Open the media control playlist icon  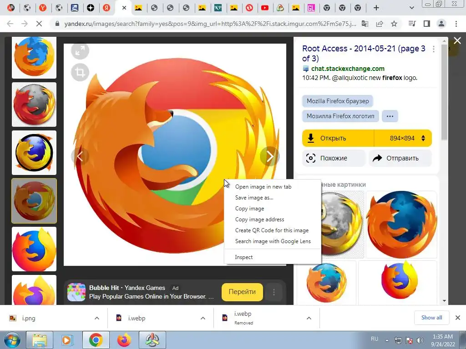coord(412,24)
